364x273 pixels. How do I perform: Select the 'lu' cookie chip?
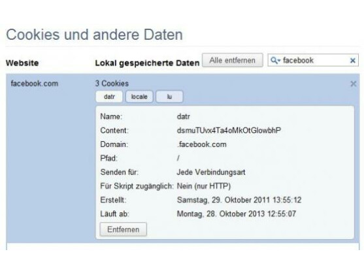coord(169,97)
